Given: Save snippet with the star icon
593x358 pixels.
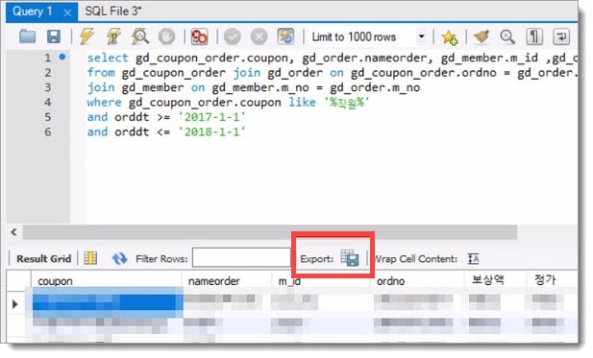Looking at the screenshot, I should point(449,37).
